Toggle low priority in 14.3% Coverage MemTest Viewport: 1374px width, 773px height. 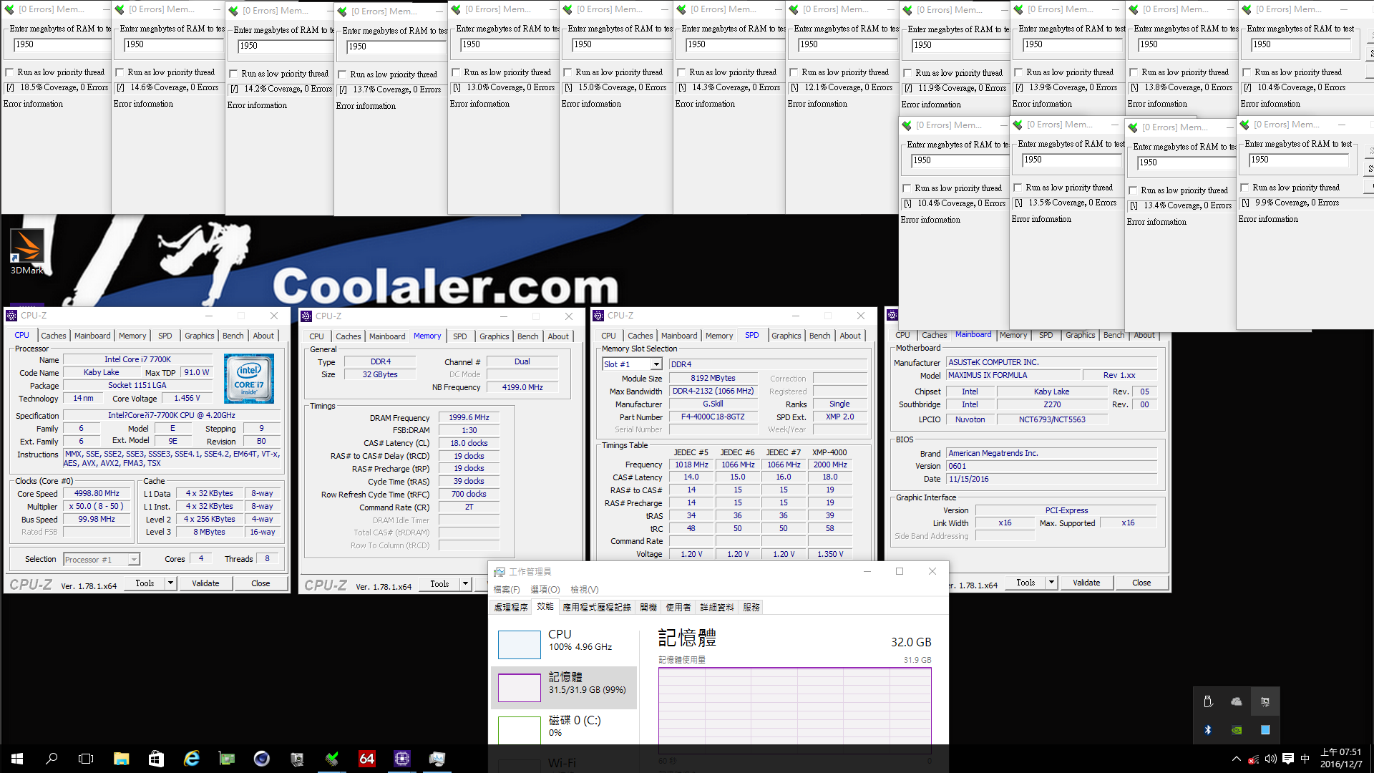pos(681,72)
